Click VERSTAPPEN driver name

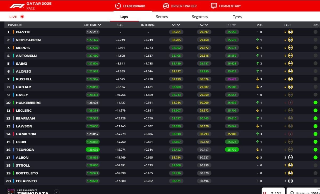pos(28,40)
